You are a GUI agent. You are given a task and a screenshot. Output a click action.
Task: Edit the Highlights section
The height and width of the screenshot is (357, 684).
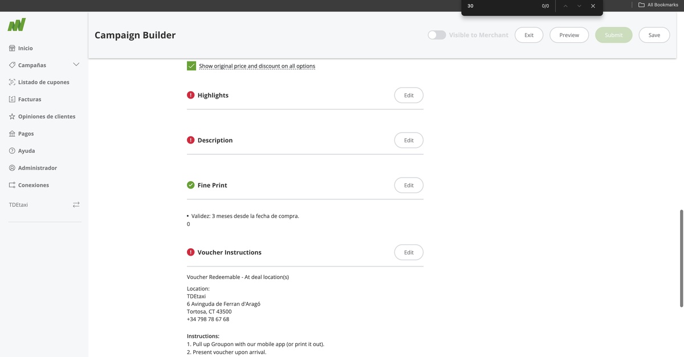[409, 95]
